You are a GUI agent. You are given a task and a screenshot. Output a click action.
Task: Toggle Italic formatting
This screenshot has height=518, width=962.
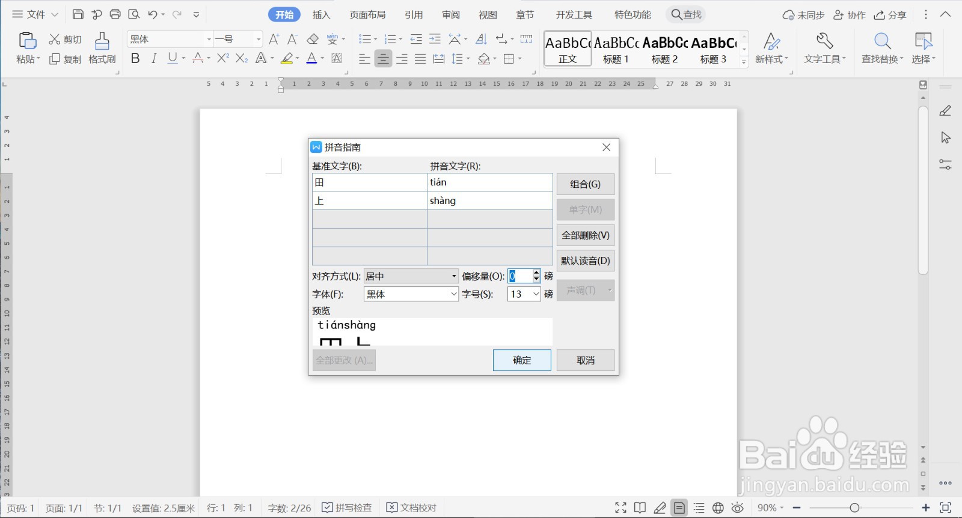click(x=154, y=58)
